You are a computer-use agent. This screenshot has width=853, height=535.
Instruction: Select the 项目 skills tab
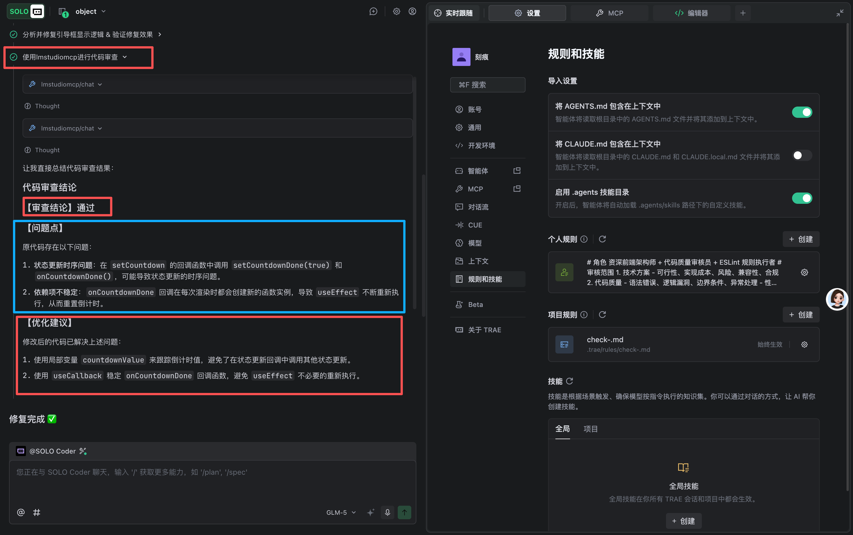[x=590, y=429]
